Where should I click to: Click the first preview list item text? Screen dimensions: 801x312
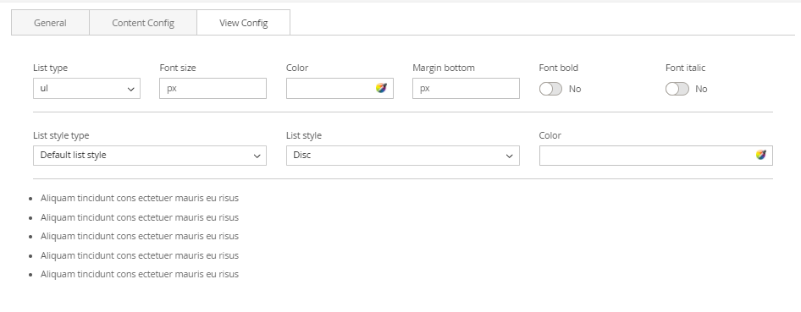[x=140, y=198]
